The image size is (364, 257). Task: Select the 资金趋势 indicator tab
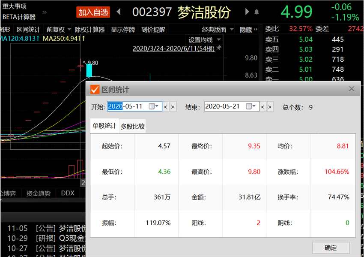click(x=38, y=193)
